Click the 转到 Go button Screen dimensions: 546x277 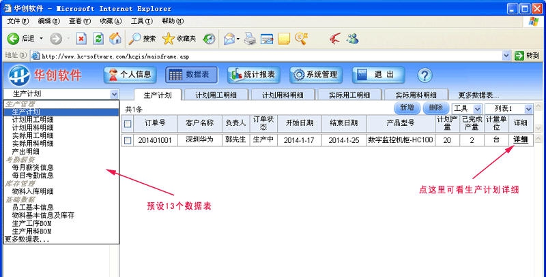[527, 56]
